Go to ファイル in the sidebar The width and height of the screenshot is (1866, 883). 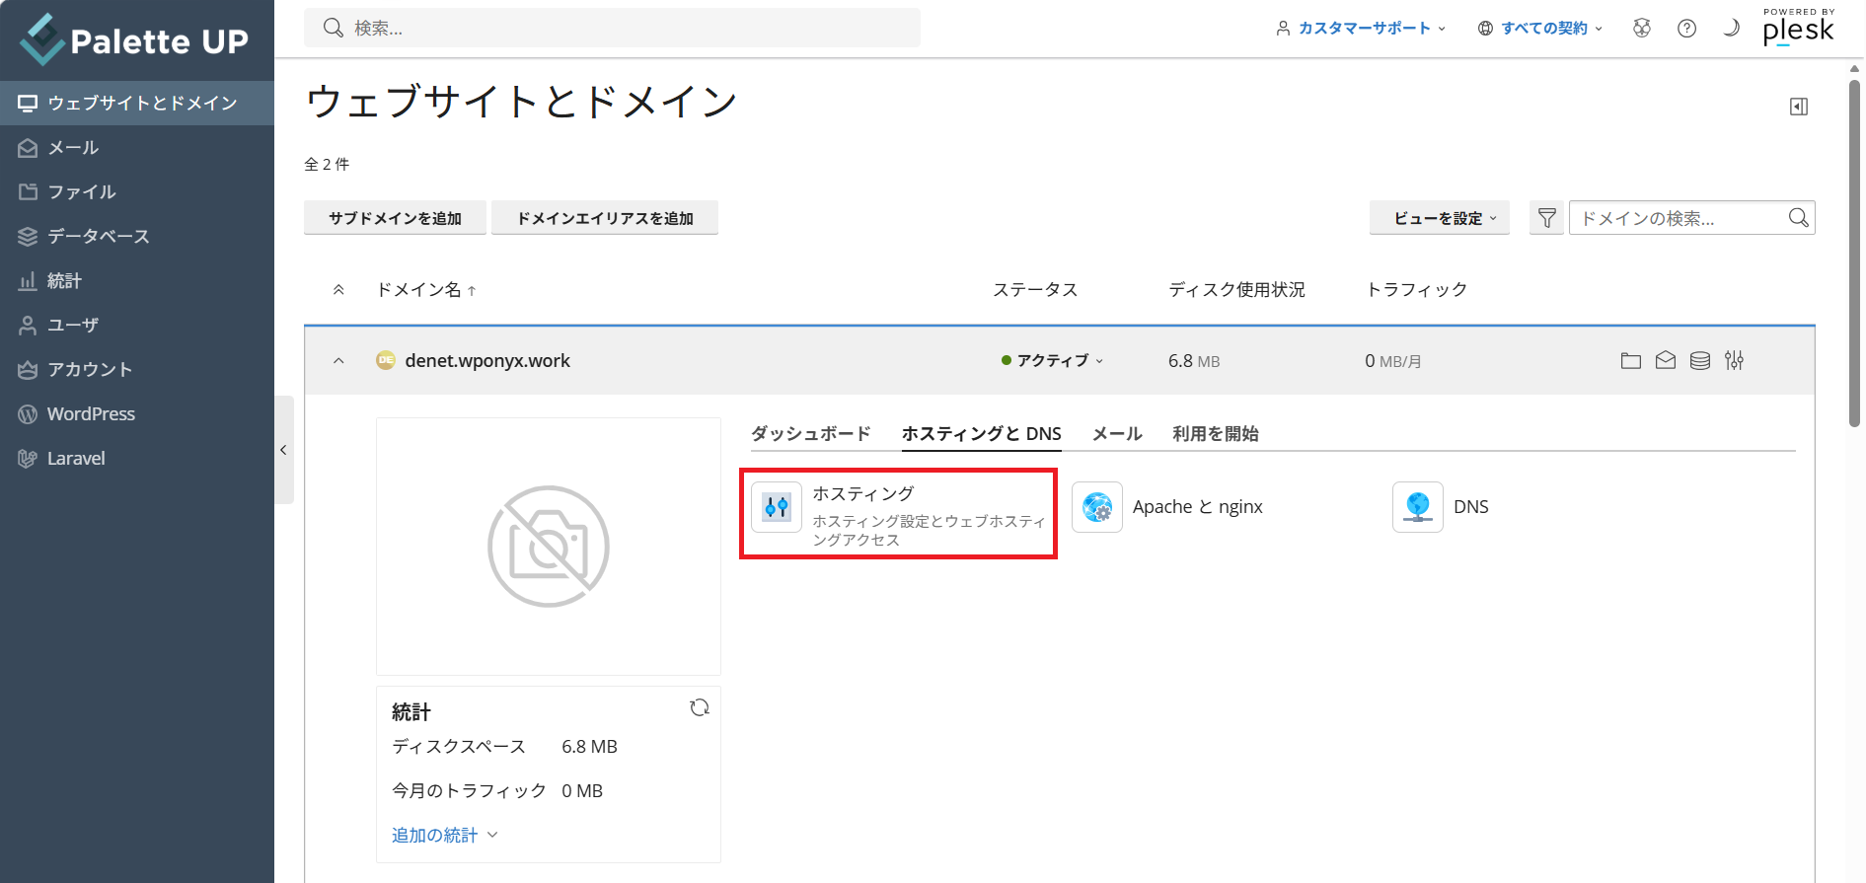[137, 191]
